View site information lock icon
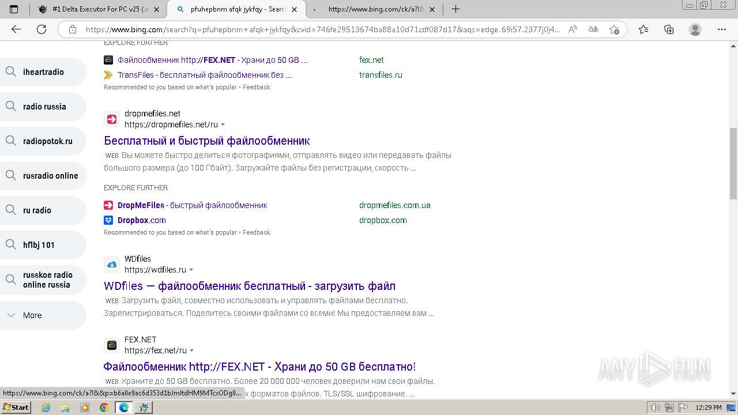Screen dimensions: 738x415 (x=73, y=29)
